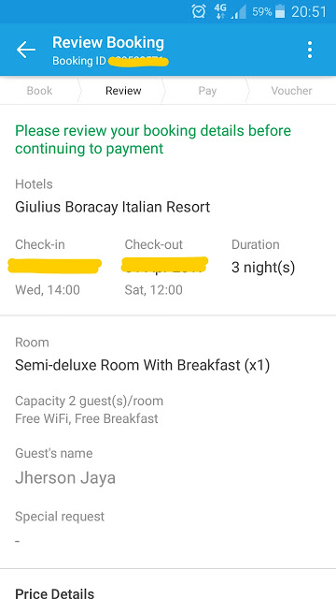Tap the alarm clock status icon

click(199, 11)
